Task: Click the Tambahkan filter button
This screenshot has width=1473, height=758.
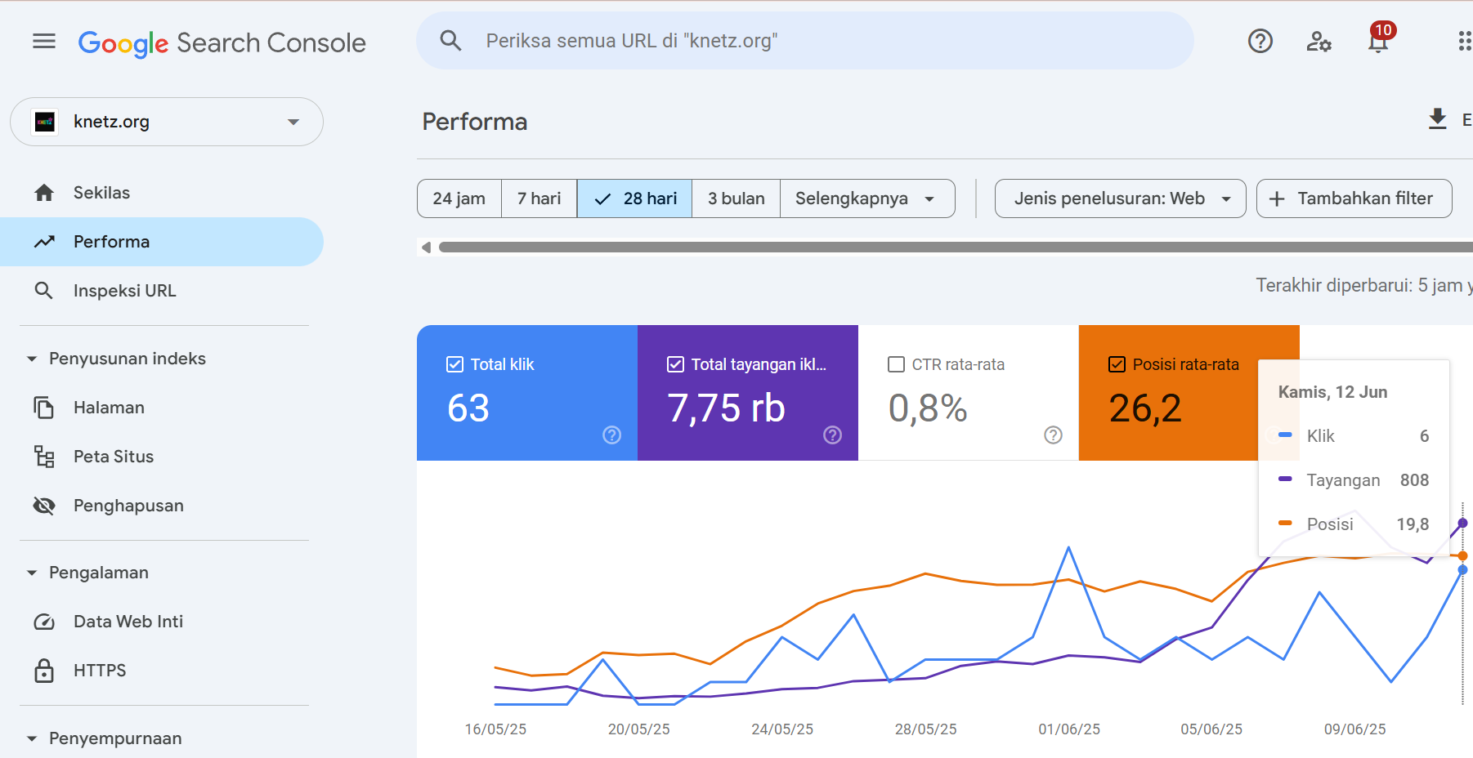Action: pyautogui.click(x=1354, y=198)
